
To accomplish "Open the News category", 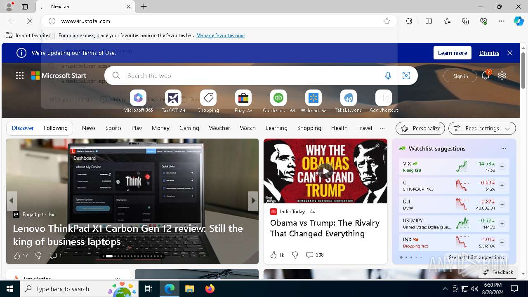I will pyautogui.click(x=89, y=128).
